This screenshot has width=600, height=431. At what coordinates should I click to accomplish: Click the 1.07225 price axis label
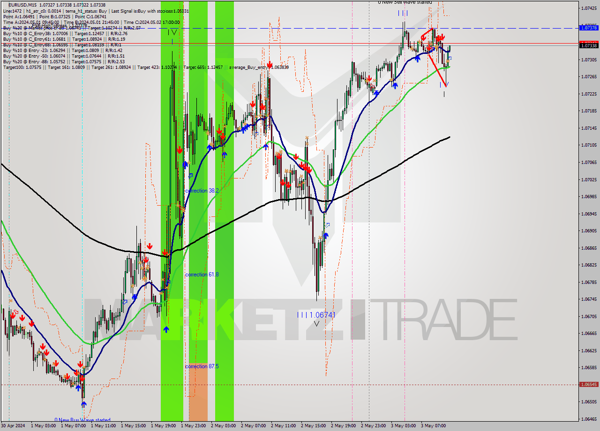(x=589, y=94)
